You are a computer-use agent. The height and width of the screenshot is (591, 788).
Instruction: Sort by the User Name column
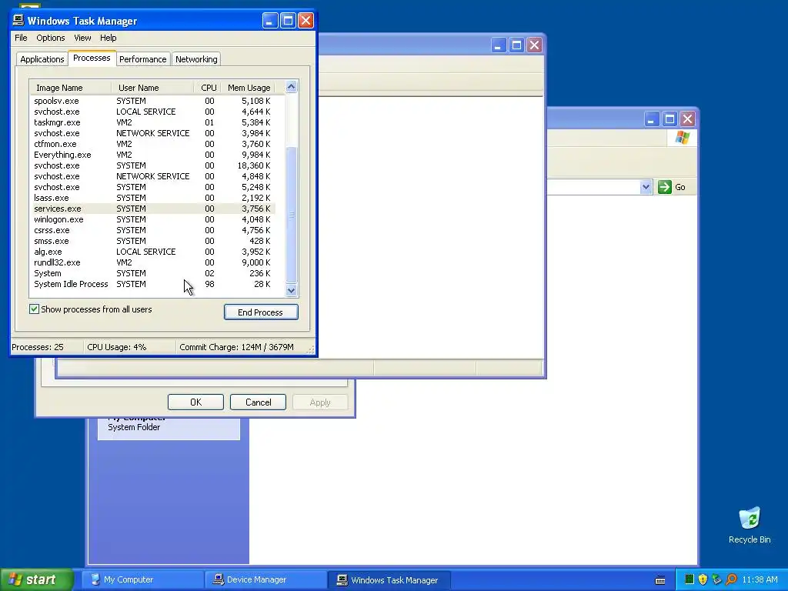pos(152,88)
